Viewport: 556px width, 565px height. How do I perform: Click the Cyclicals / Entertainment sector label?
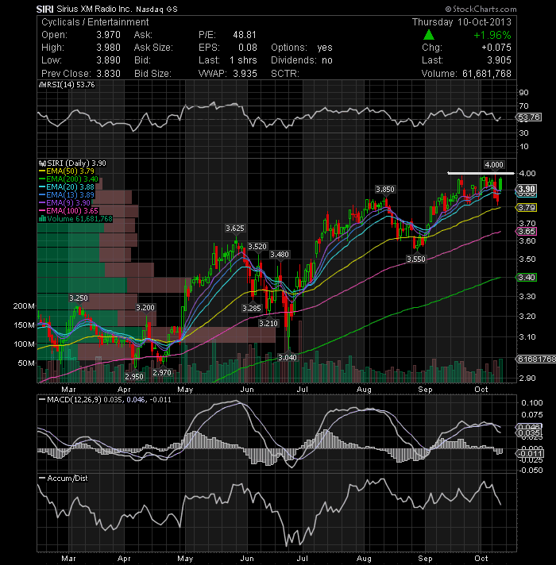(95, 22)
